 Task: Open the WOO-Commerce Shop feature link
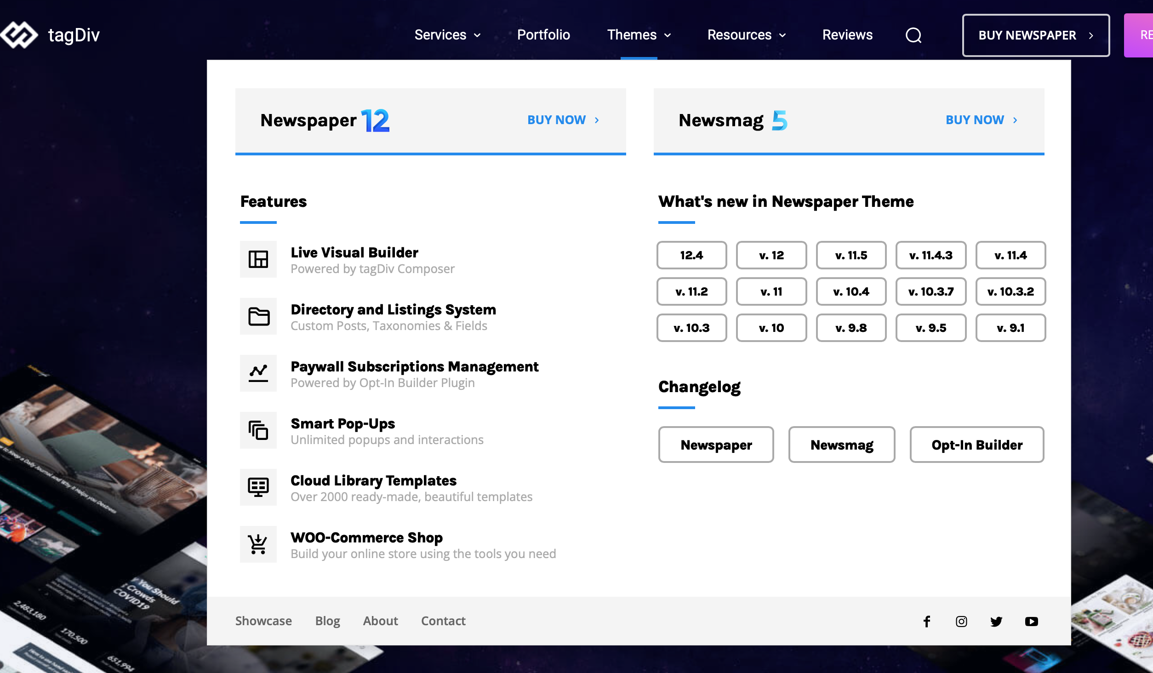point(367,537)
